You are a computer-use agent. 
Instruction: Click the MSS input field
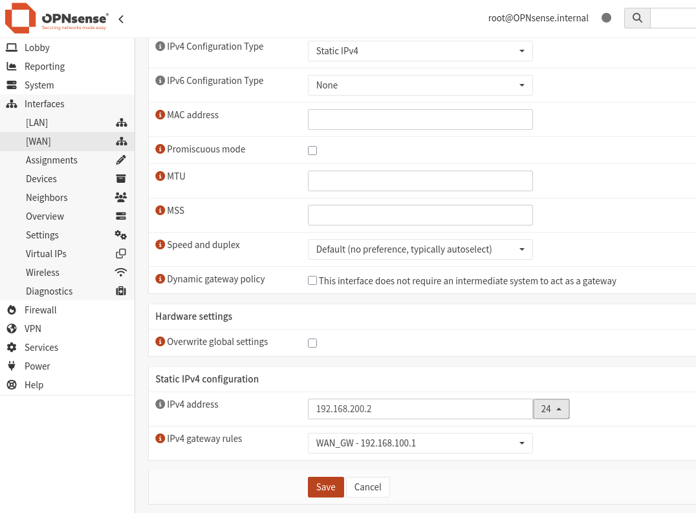click(x=420, y=215)
